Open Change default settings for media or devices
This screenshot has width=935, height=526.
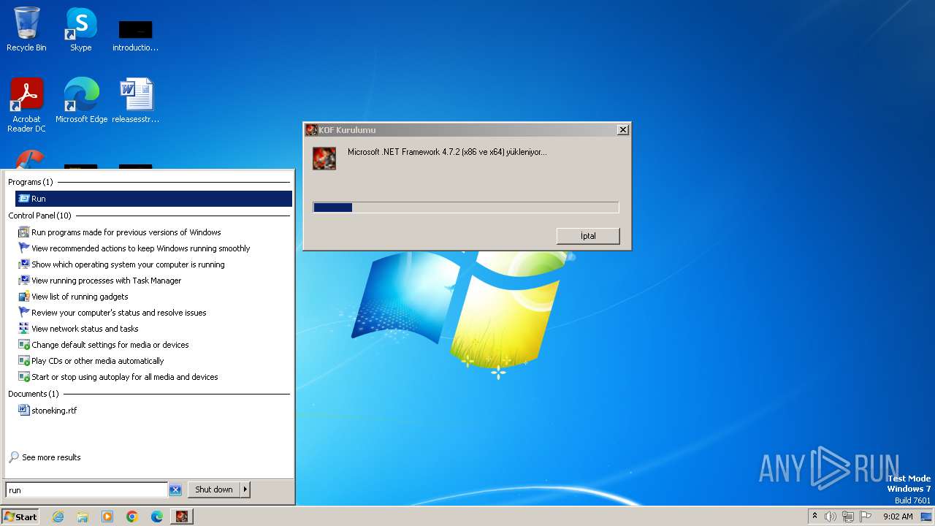tap(103, 345)
